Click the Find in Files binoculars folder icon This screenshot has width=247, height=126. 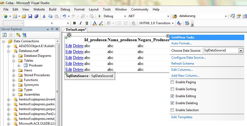(x=175, y=16)
